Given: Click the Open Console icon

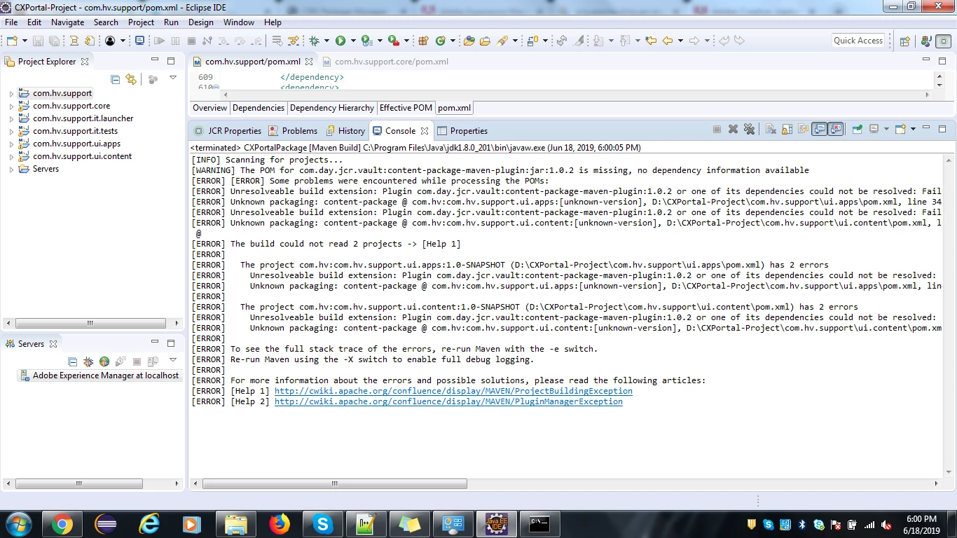Looking at the screenshot, I should 900,130.
